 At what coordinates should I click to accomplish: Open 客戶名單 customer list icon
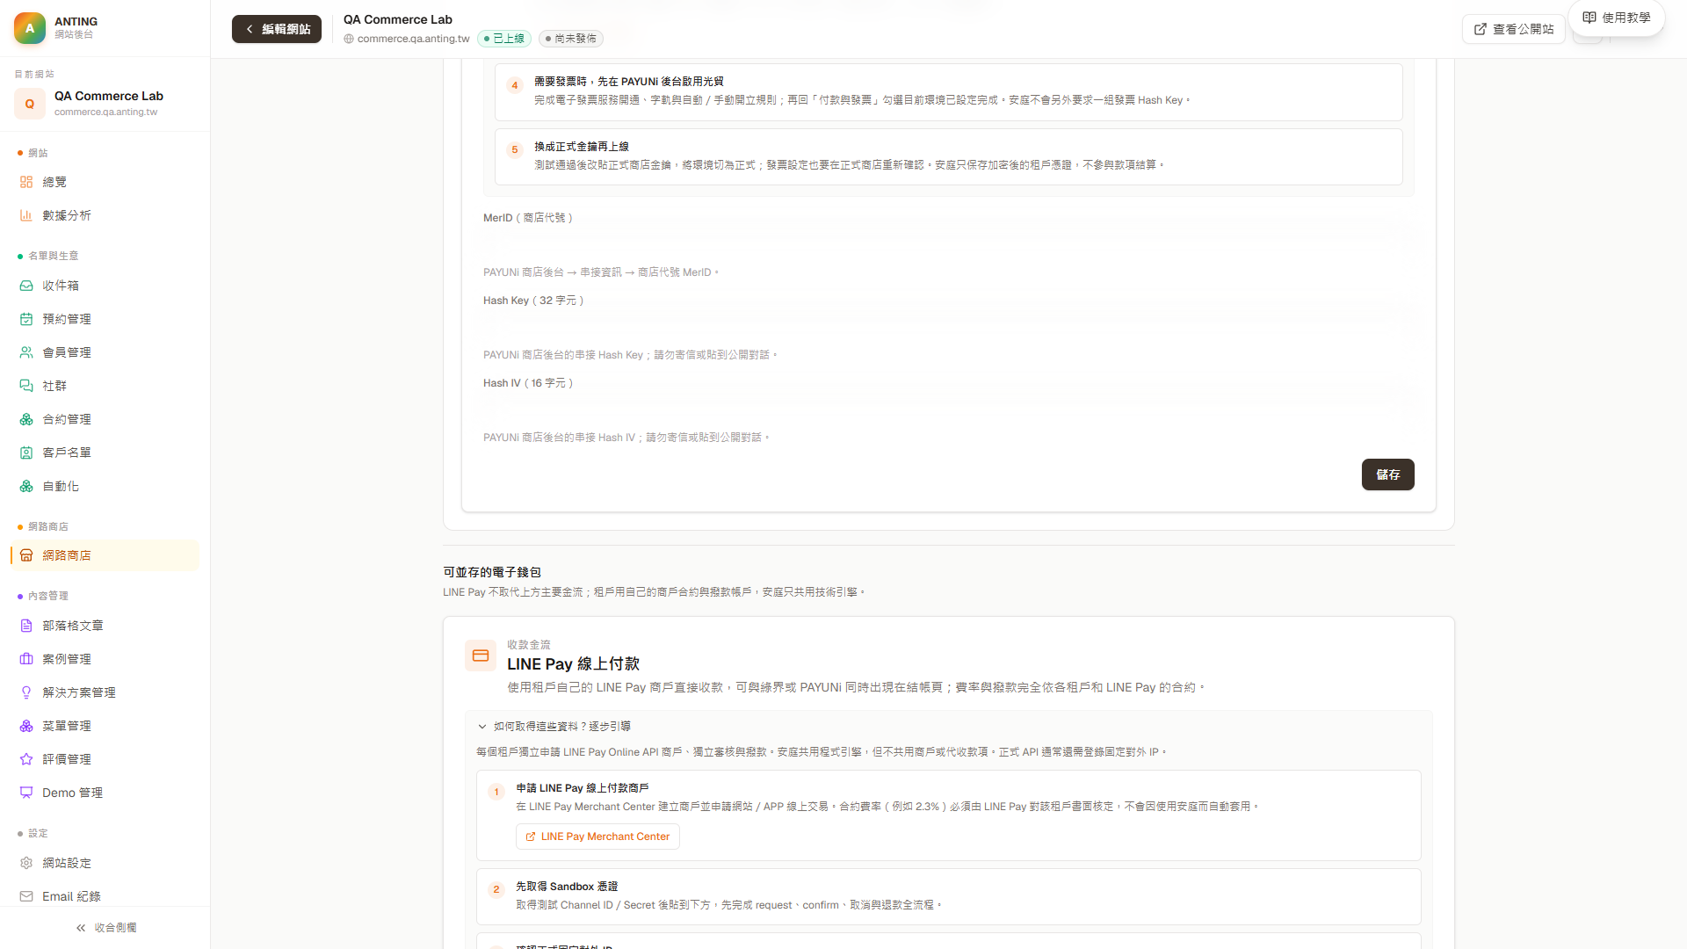26,453
